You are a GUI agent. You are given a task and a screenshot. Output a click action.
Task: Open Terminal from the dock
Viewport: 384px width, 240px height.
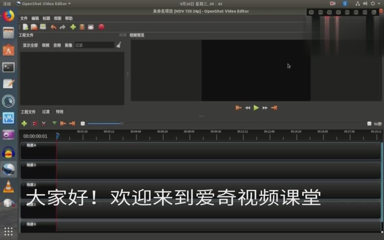[9, 67]
